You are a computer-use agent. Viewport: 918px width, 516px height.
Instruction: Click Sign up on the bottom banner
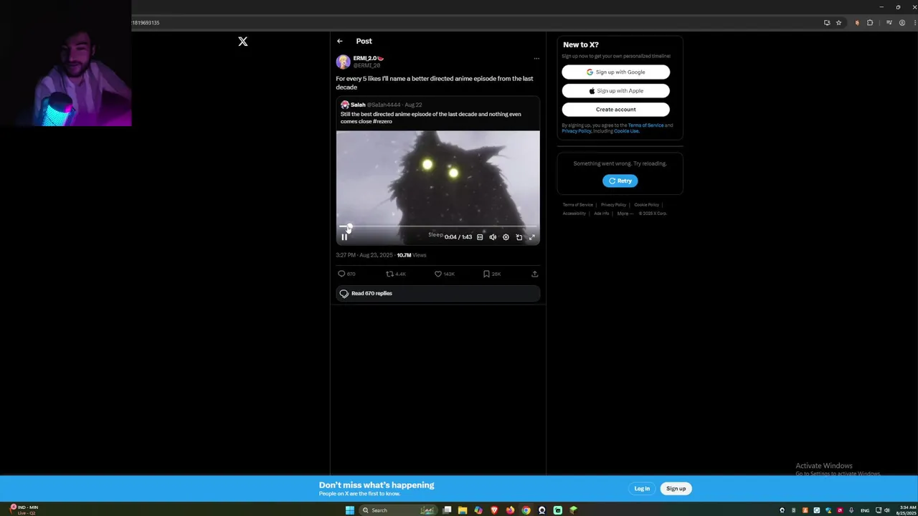[x=676, y=489]
